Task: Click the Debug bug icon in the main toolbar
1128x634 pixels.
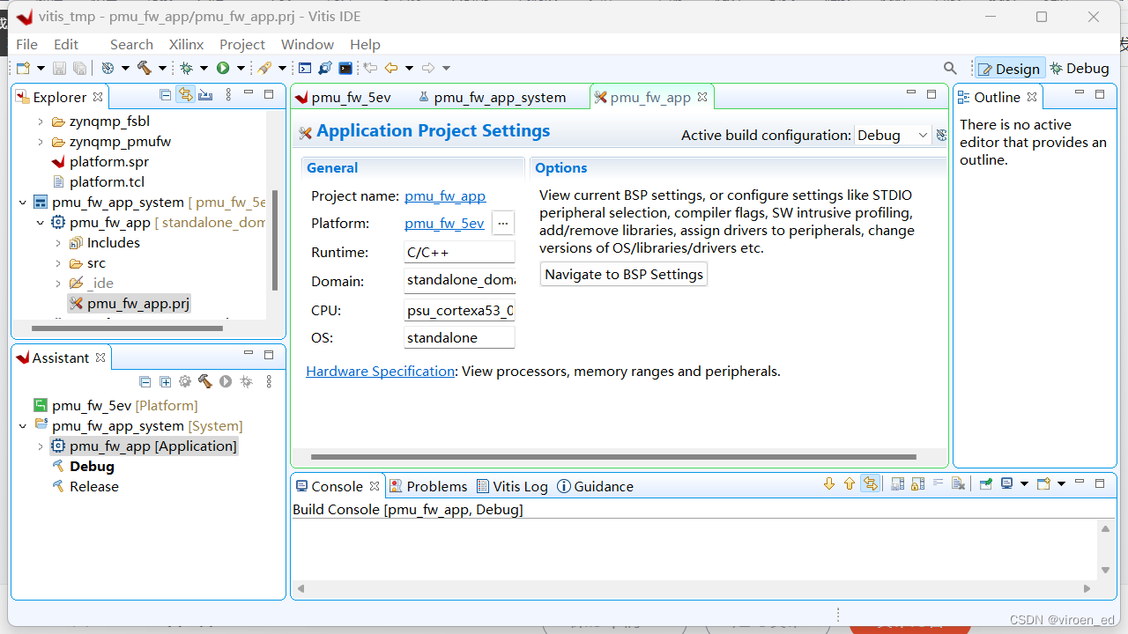Action: (186, 68)
